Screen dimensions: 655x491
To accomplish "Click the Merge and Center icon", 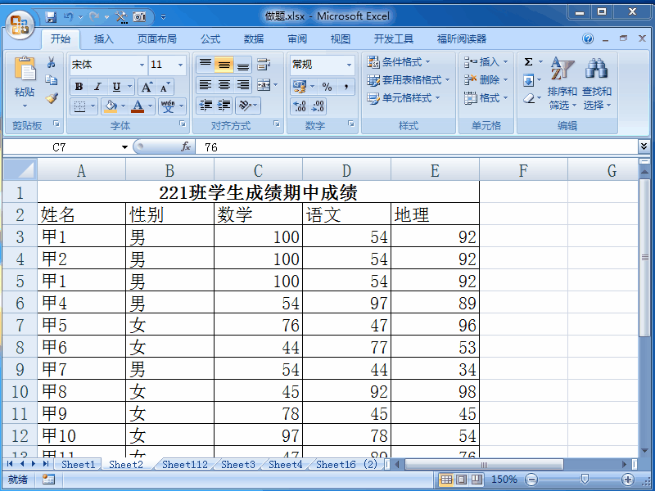I will (264, 86).
